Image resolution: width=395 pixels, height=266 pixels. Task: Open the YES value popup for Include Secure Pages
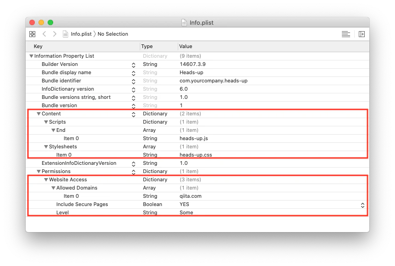[x=362, y=206]
